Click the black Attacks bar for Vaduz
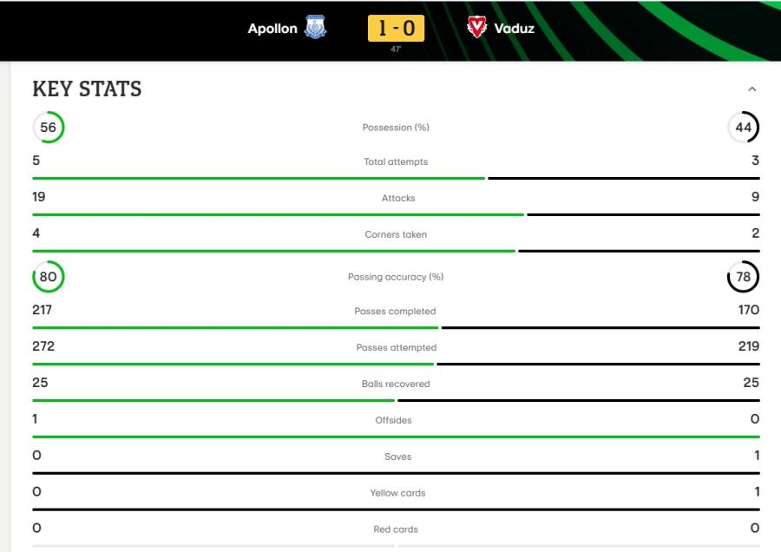This screenshot has width=781, height=552. click(x=644, y=214)
